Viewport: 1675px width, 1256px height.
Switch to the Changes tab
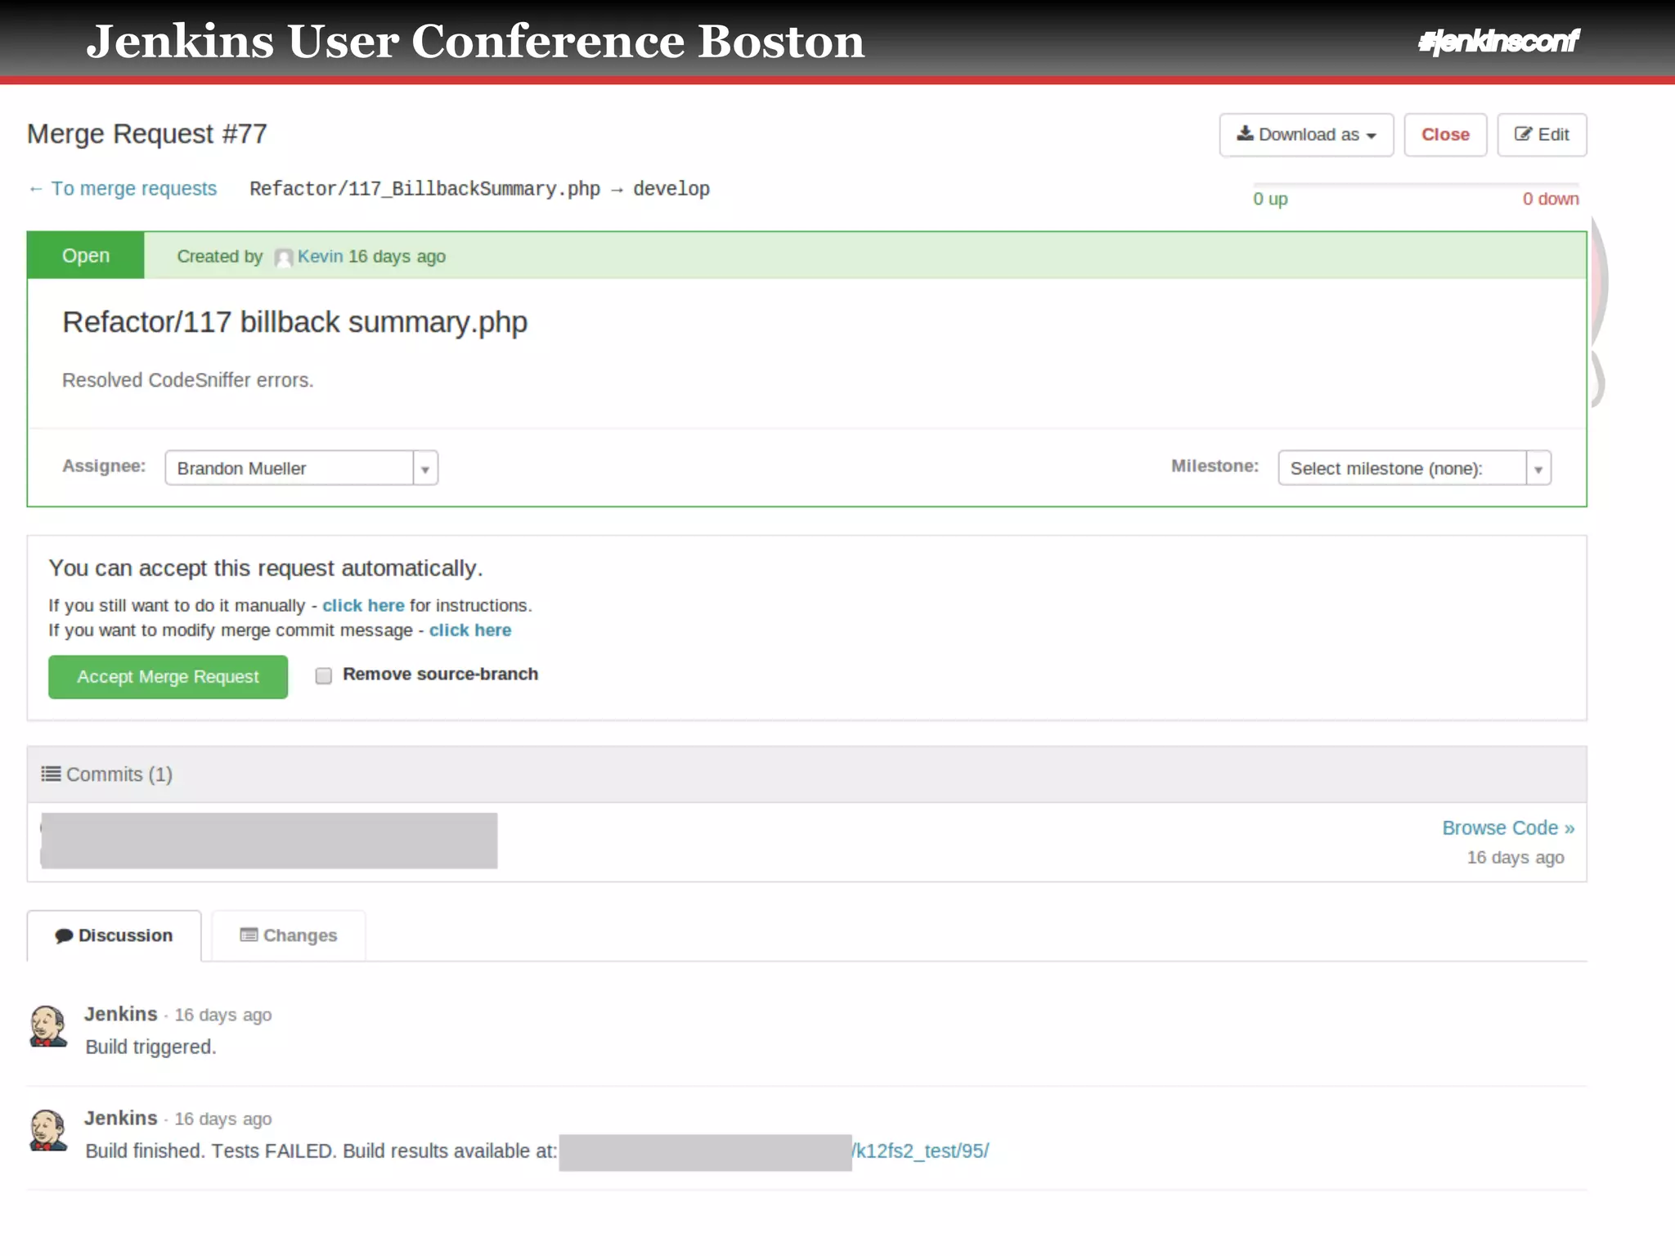coord(288,935)
